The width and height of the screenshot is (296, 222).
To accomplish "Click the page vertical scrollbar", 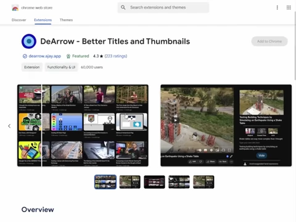I will pos(295,45).
